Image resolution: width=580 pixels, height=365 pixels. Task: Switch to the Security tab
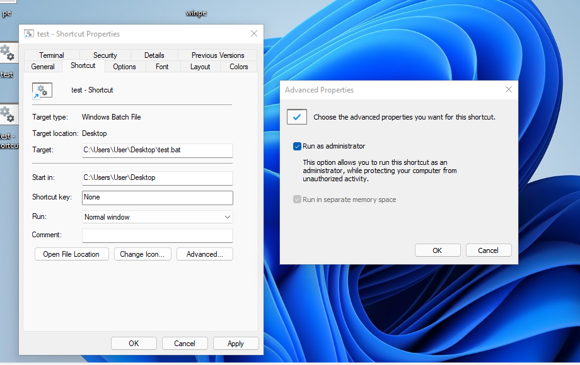click(x=105, y=55)
